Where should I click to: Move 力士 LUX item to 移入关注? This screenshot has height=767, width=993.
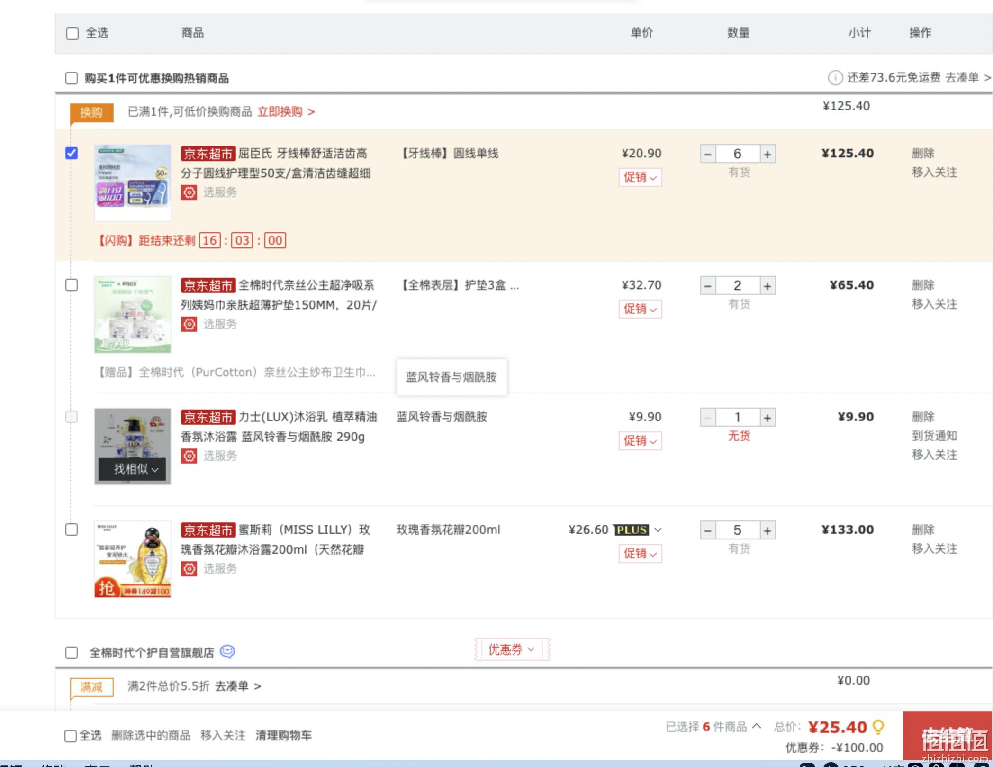pyautogui.click(x=934, y=455)
